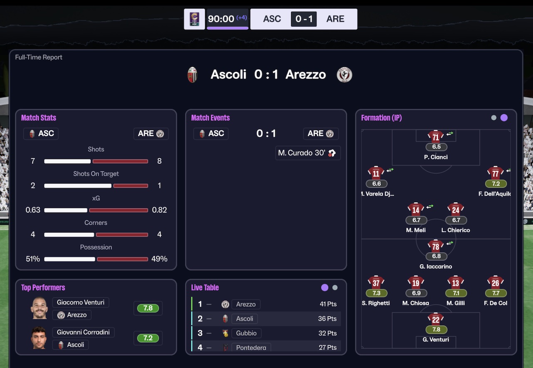
Task: Select the Arezzo row in Live Table
Action: (266, 304)
